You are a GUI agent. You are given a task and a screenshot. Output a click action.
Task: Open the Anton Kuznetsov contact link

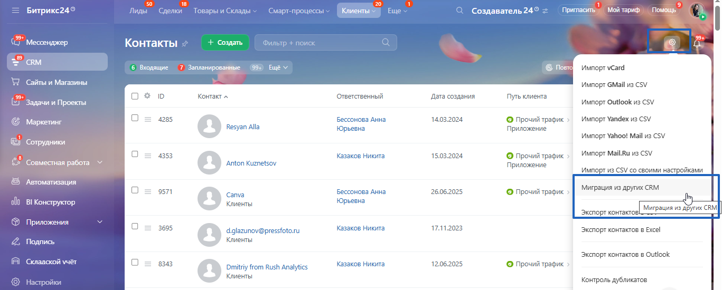point(251,163)
